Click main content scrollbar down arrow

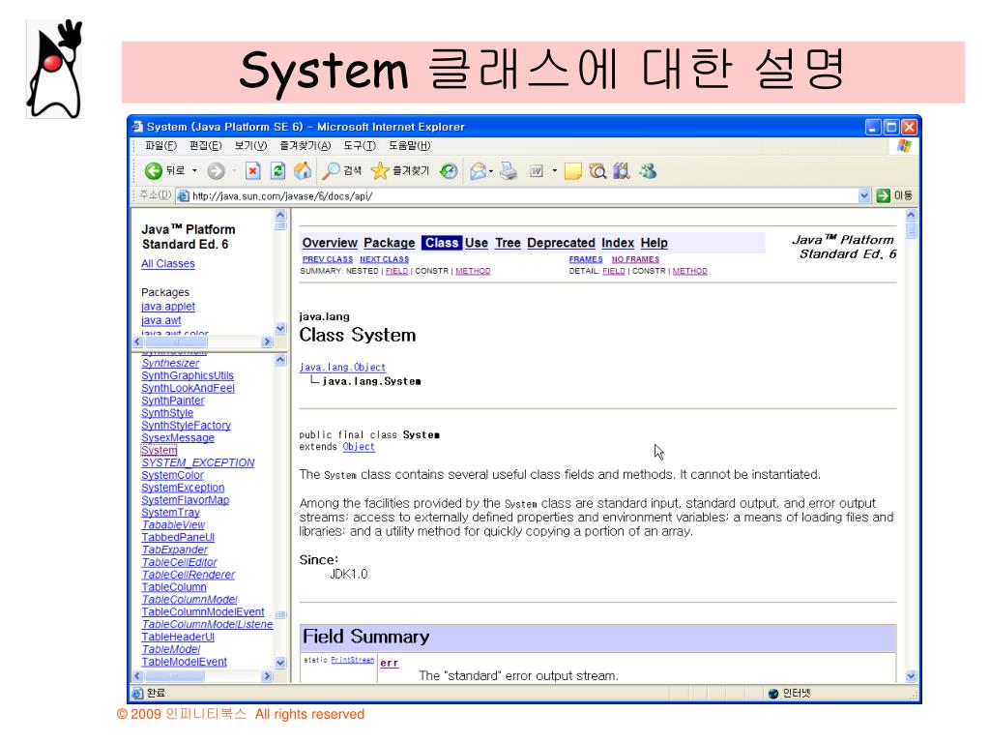[x=911, y=676]
